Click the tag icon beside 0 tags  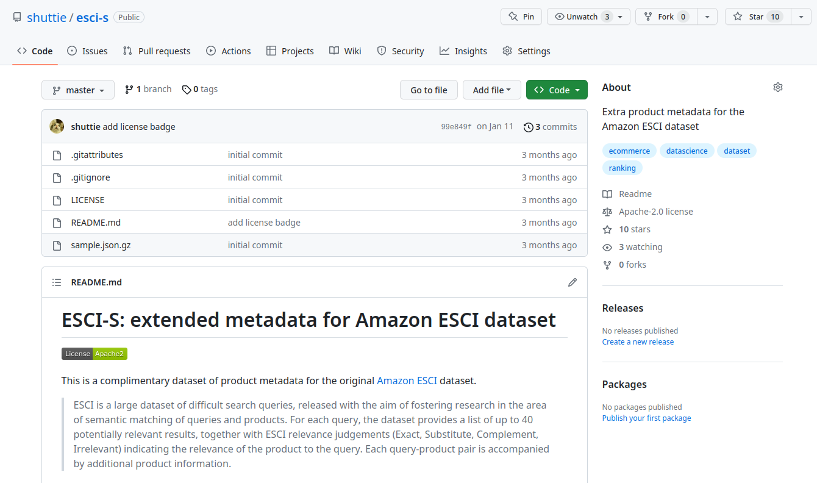click(x=187, y=90)
